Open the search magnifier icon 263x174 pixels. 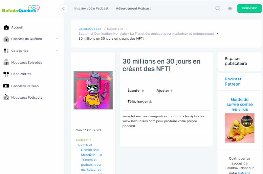tap(218, 9)
